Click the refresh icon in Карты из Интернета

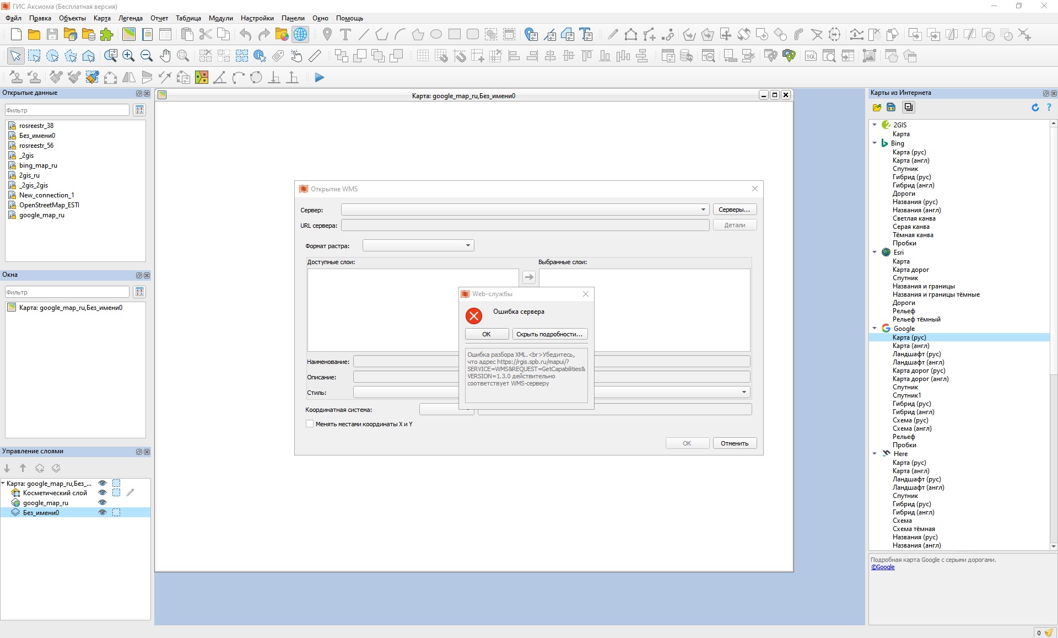point(1035,108)
